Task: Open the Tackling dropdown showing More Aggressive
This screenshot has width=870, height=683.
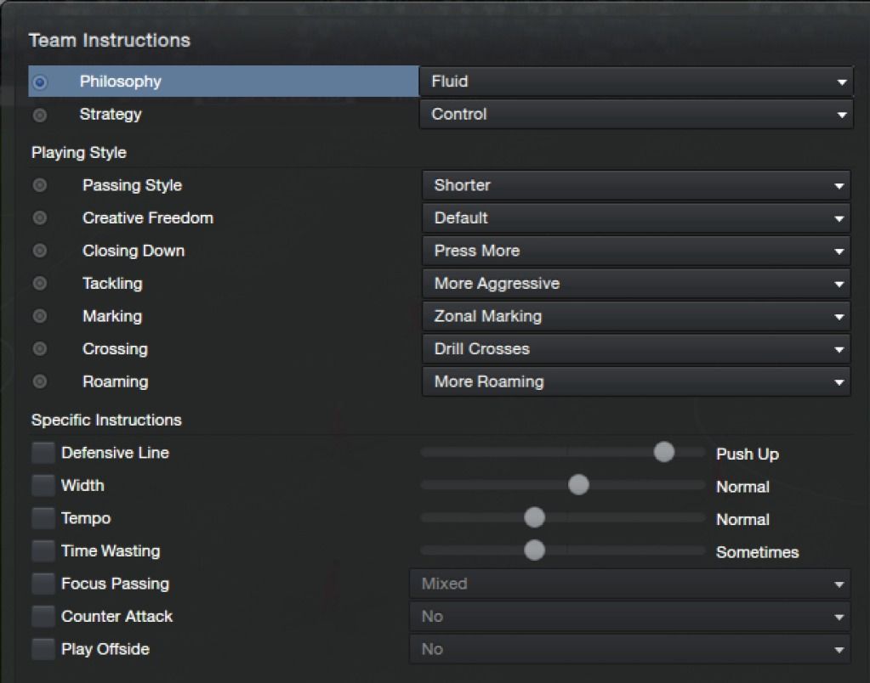Action: pos(636,283)
